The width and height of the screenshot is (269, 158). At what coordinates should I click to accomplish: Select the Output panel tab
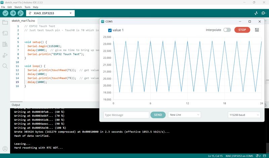pos(16,105)
